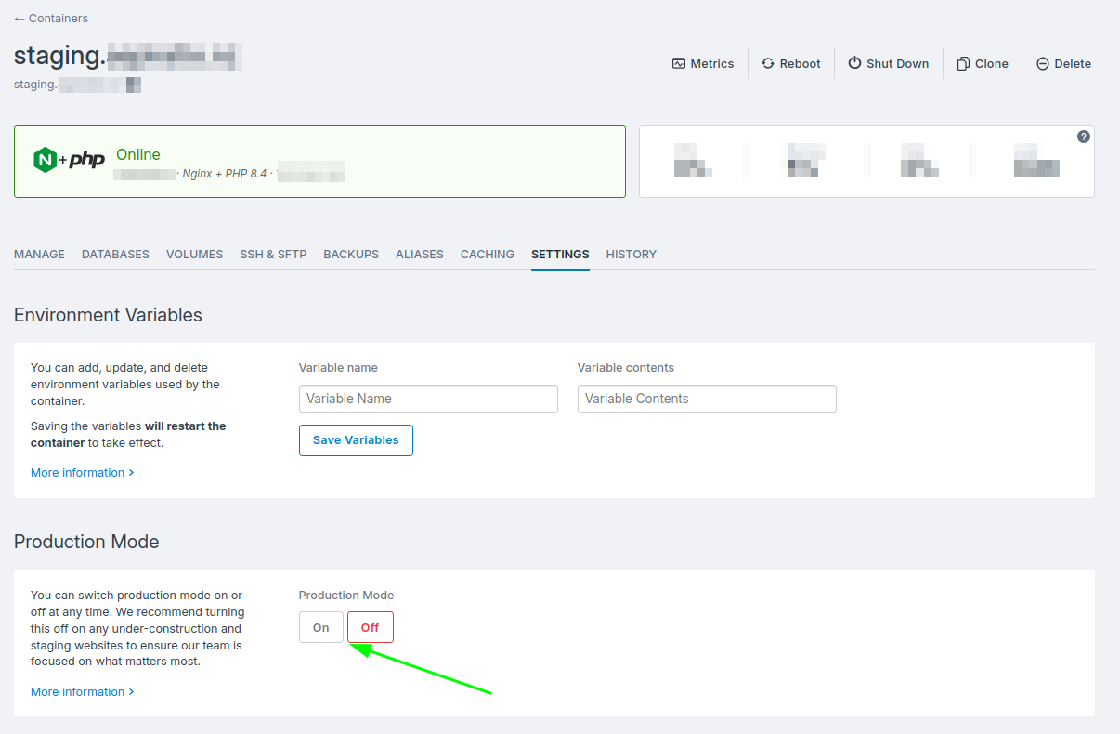This screenshot has height=734, width=1120.
Task: Click the Delete minus-circle icon
Action: click(x=1043, y=64)
